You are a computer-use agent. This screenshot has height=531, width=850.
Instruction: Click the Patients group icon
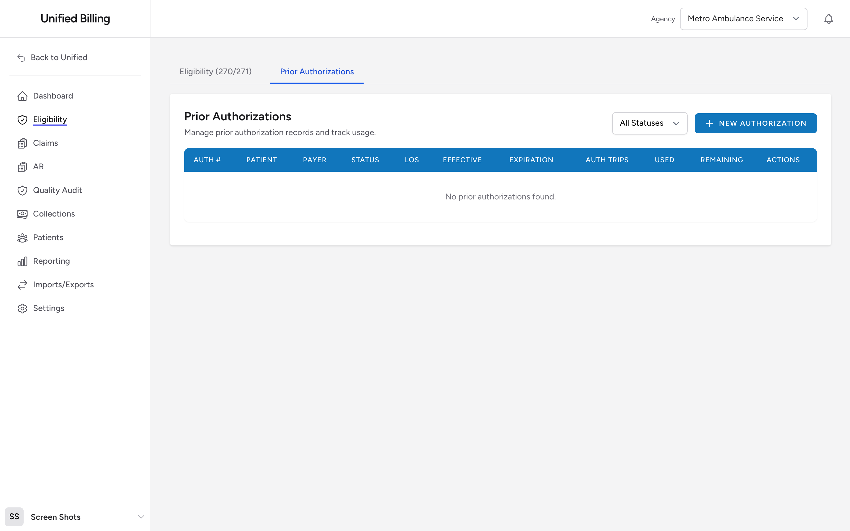tap(22, 238)
